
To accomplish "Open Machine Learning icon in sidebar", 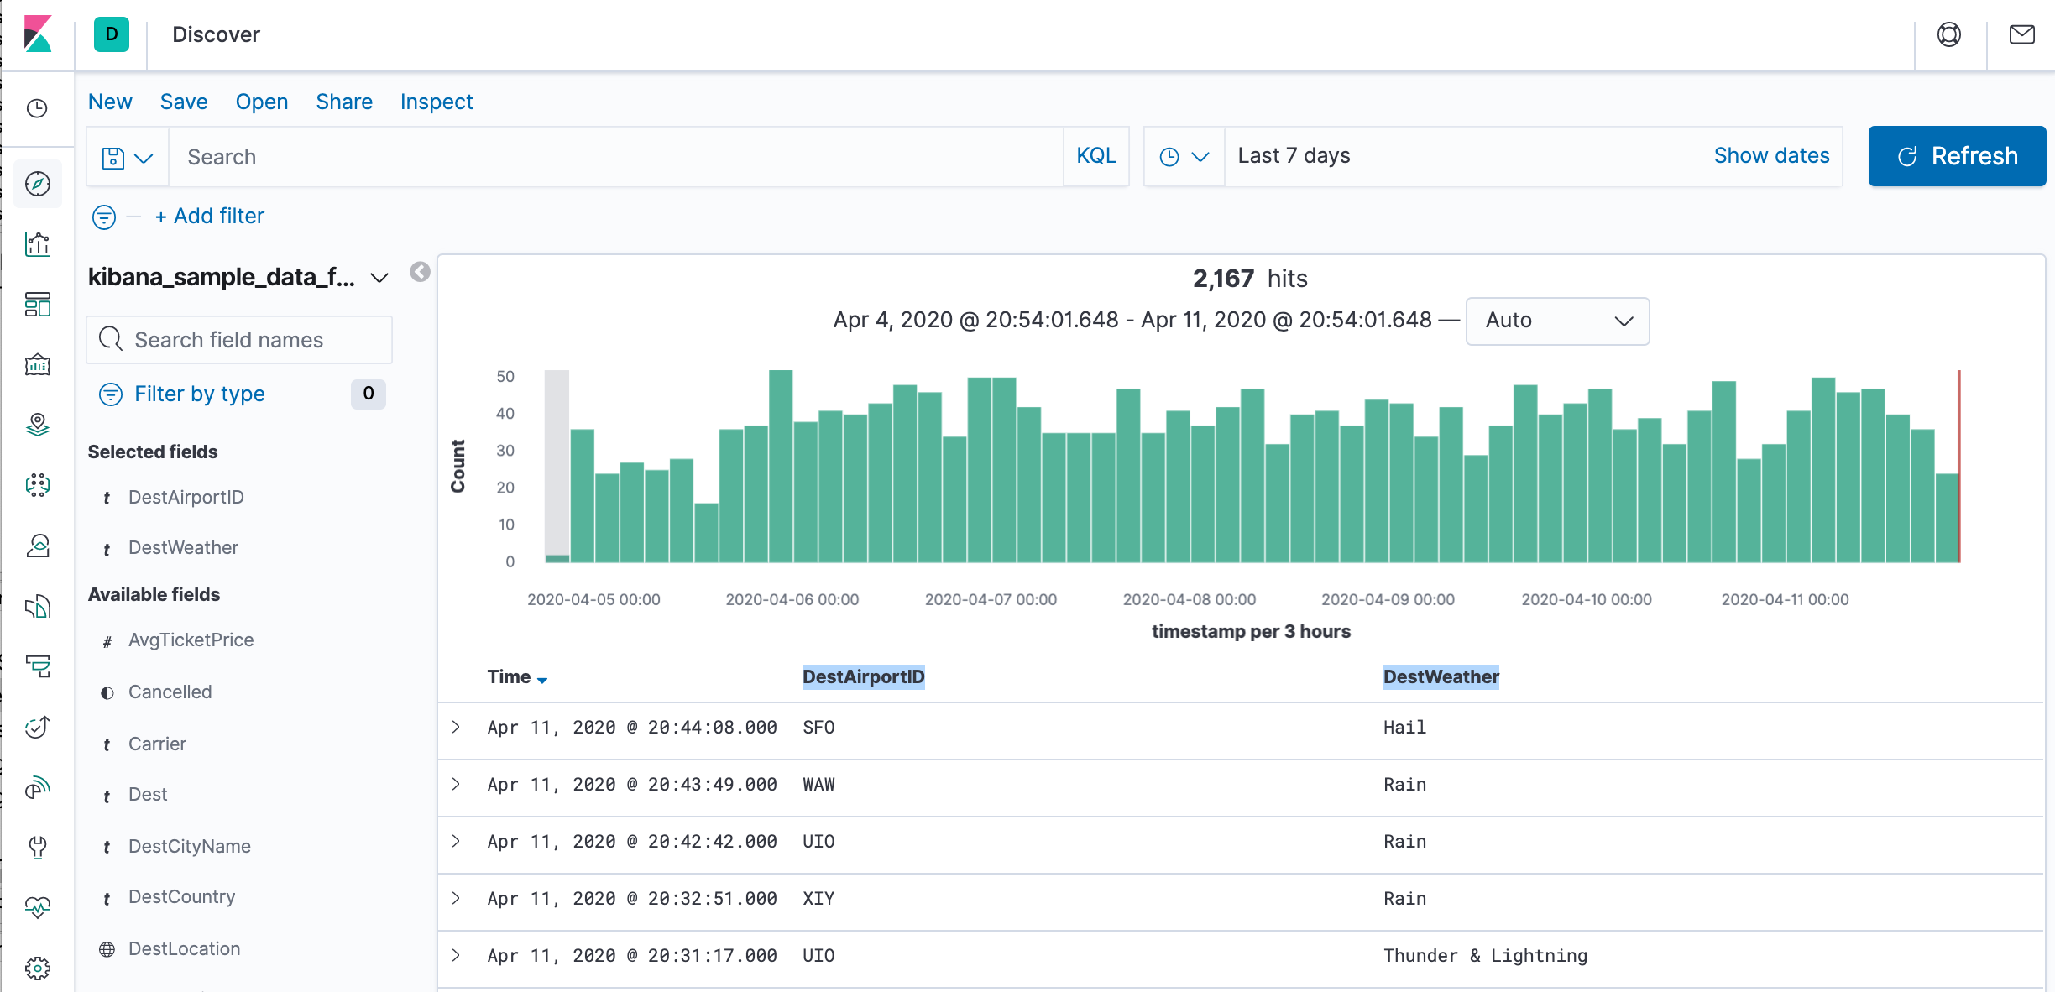I will pos(38,485).
